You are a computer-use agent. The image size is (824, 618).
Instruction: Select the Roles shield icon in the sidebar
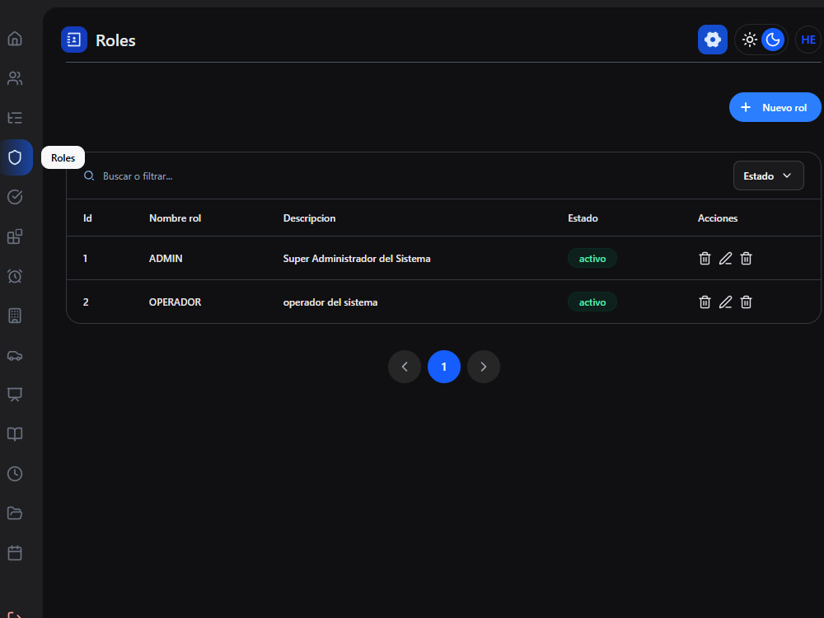coord(16,157)
